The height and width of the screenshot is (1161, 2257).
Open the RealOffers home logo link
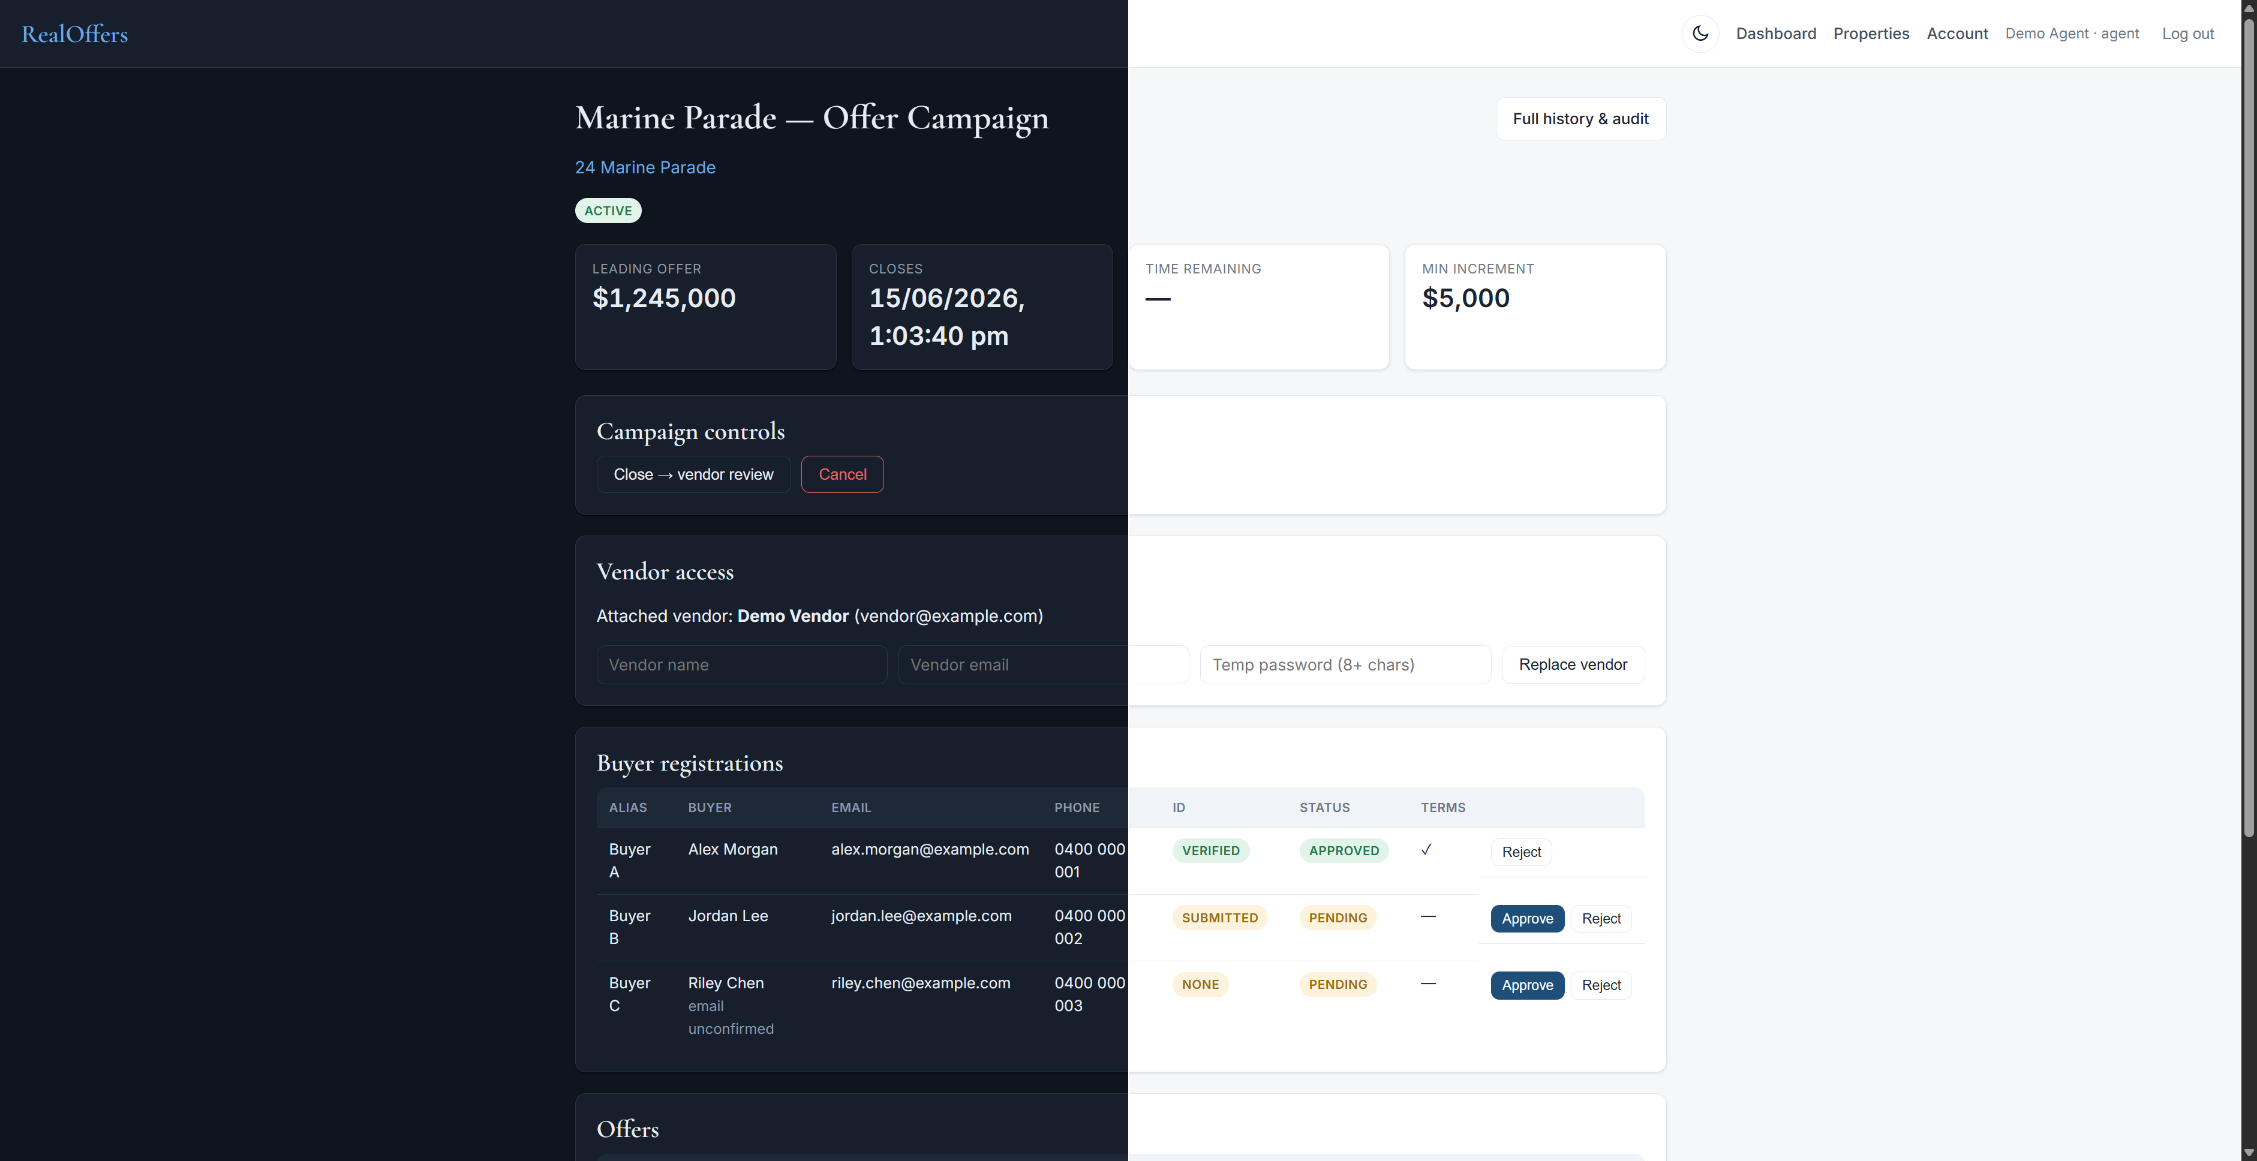74,34
